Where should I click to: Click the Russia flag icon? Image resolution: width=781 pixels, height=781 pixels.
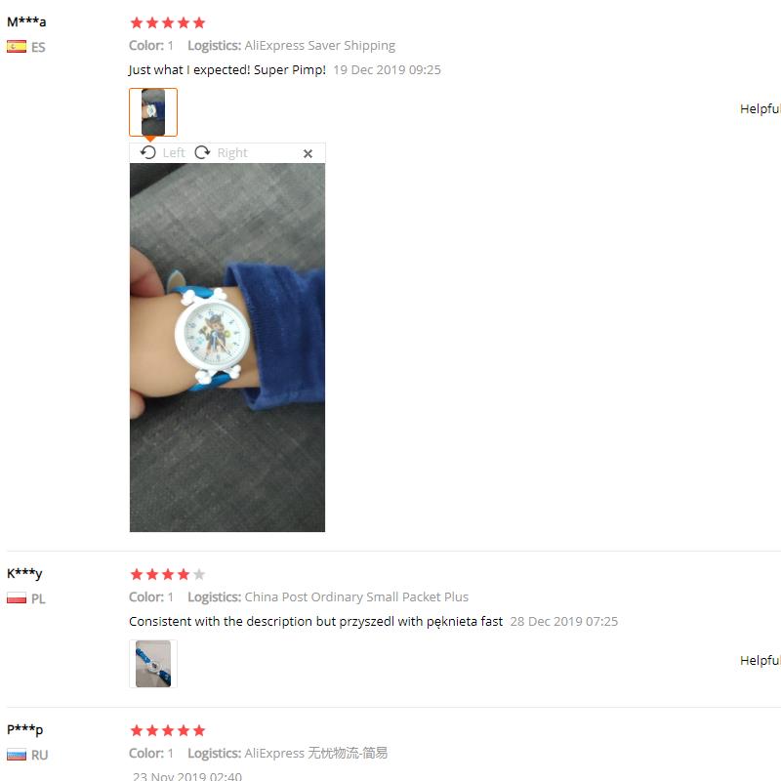click(17, 755)
